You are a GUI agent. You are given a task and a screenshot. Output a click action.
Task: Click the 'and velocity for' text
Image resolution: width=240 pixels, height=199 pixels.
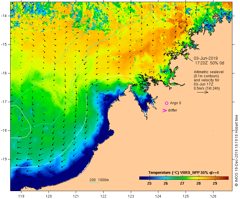click(206, 80)
